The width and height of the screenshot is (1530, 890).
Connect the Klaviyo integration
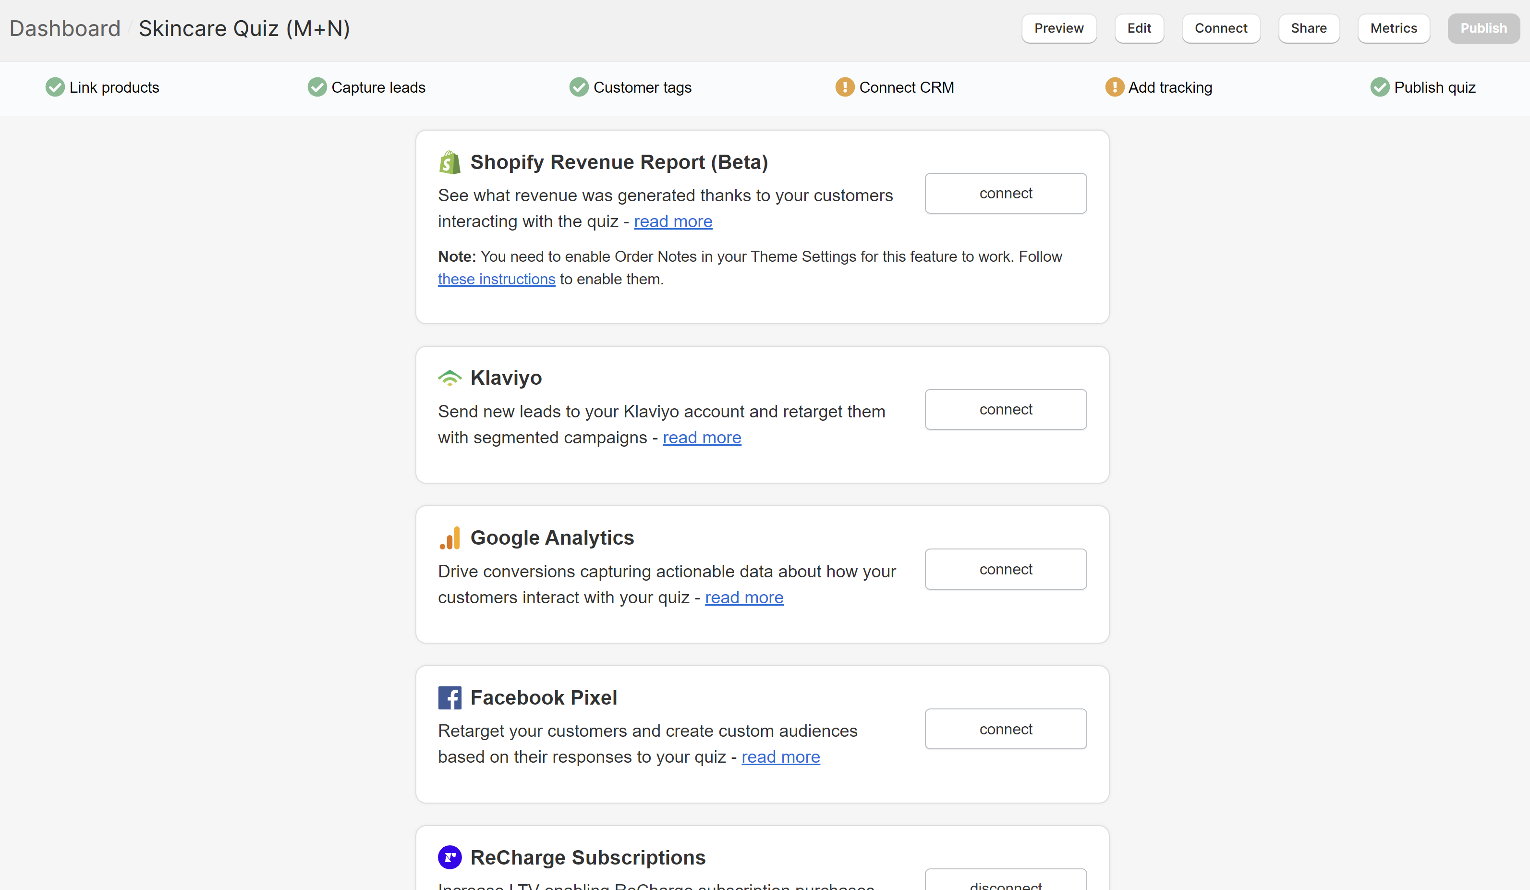tap(1006, 409)
